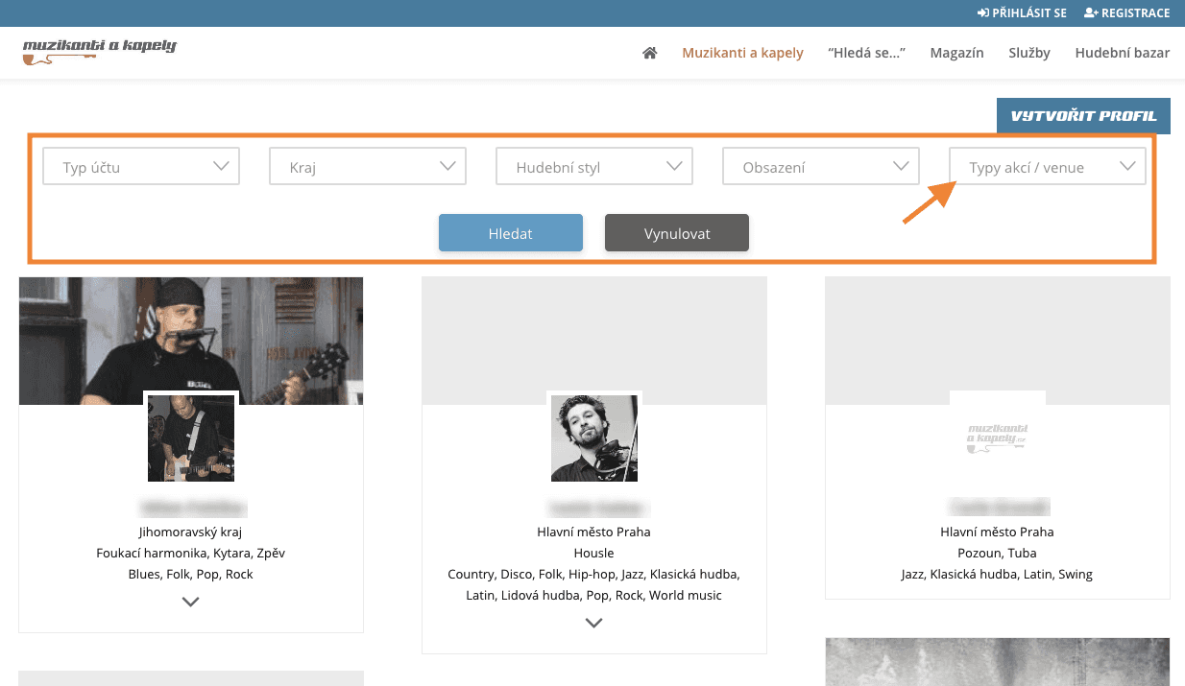Click the Vytvořit profil button
Viewport: 1185px width, 686px height.
tap(1083, 116)
